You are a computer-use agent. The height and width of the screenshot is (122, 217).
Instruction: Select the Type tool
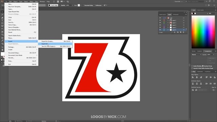(2, 20)
